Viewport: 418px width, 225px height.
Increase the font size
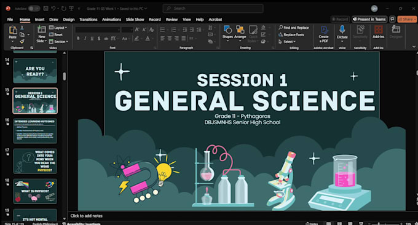[137, 30]
